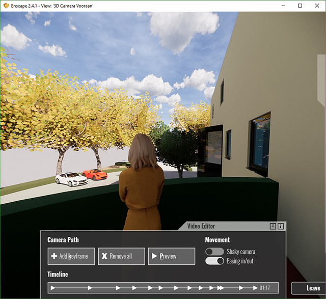Click the X icon on Remove all
This screenshot has width=326, height=299.
pyautogui.click(x=104, y=256)
